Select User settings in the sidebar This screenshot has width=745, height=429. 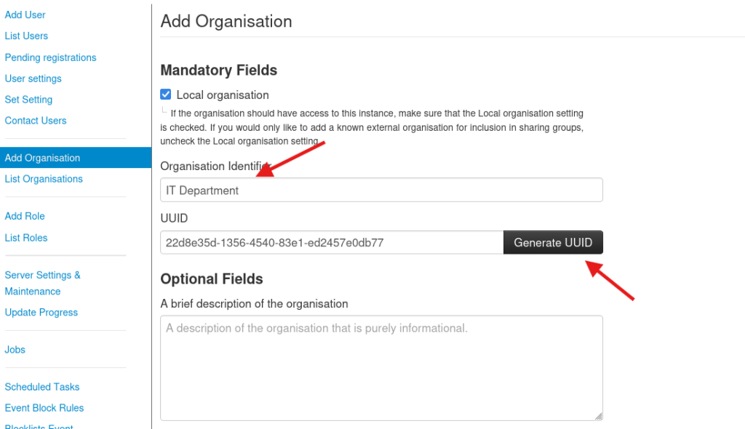click(x=33, y=79)
